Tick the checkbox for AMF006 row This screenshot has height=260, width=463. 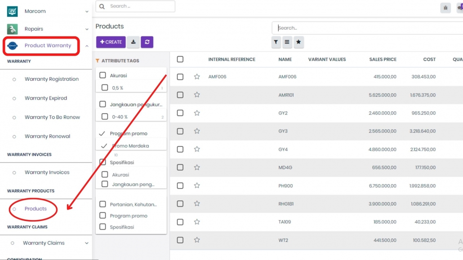(180, 77)
